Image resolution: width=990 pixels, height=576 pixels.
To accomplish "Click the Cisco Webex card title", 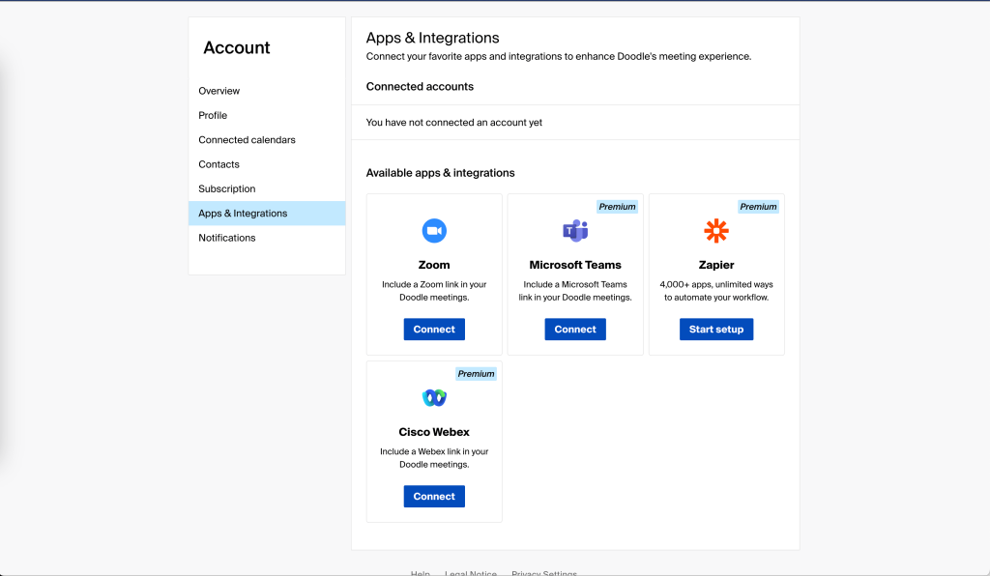I will [x=434, y=432].
